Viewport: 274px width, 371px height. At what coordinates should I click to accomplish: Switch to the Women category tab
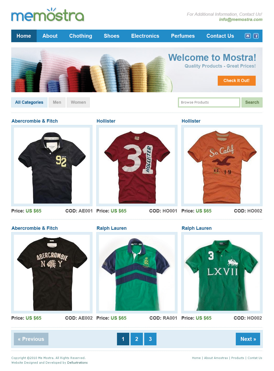[x=78, y=102]
